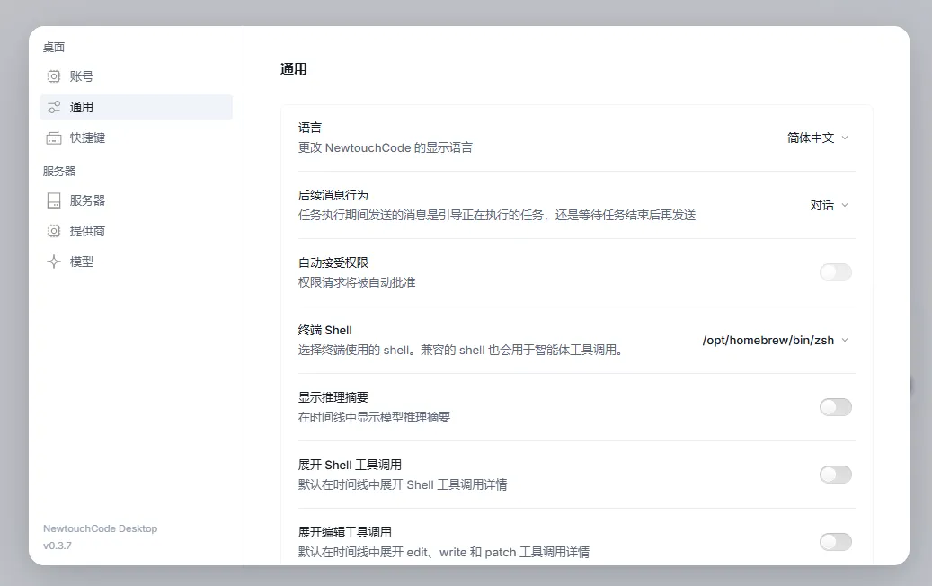Open the 账号 settings page
The height and width of the screenshot is (586, 932).
136,76
